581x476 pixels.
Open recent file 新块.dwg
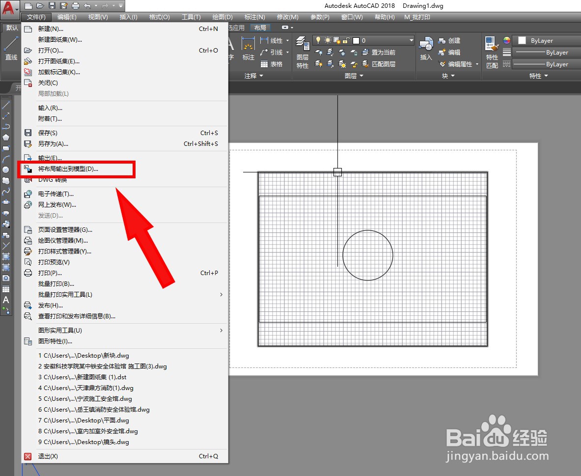125,356
